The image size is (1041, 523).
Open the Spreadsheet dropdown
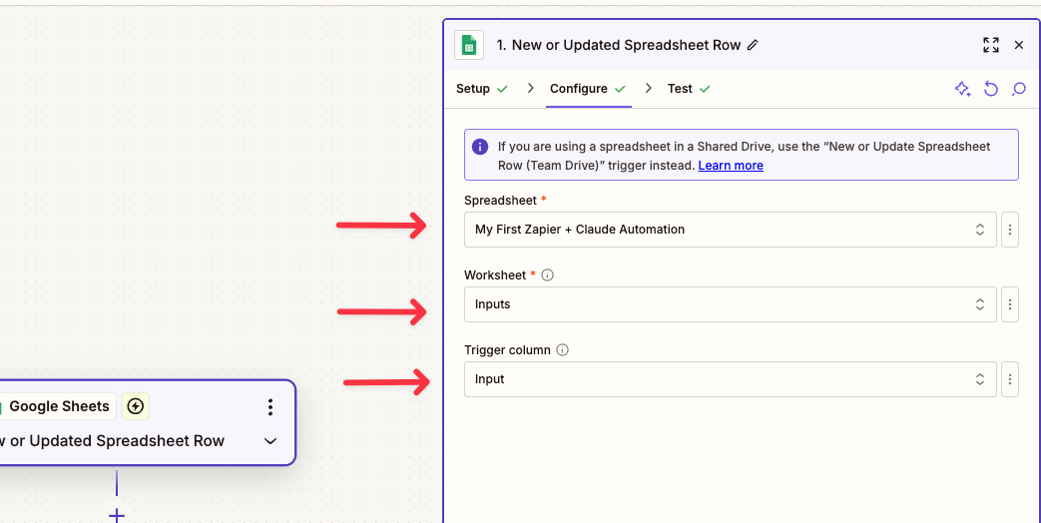[731, 230]
